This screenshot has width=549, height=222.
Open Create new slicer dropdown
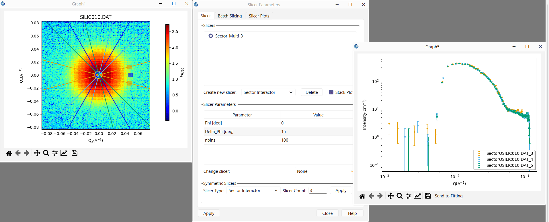pos(268,92)
